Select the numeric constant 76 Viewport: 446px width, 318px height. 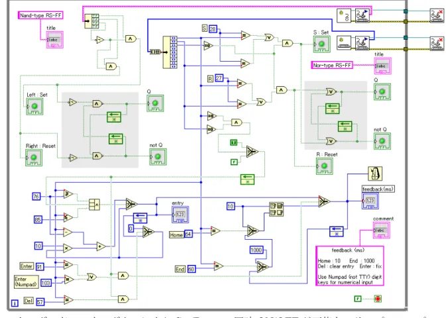(x=36, y=196)
